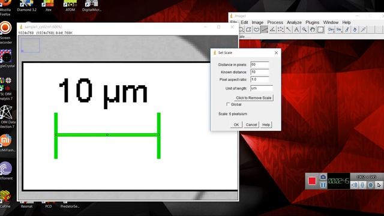
Task: Open the MiFlash desktop icon
Action: [6, 143]
